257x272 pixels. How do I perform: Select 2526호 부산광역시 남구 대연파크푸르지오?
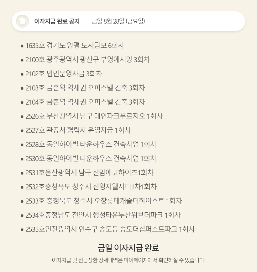(94, 116)
